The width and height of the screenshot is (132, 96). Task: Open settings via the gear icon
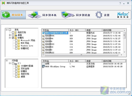(99, 15)
